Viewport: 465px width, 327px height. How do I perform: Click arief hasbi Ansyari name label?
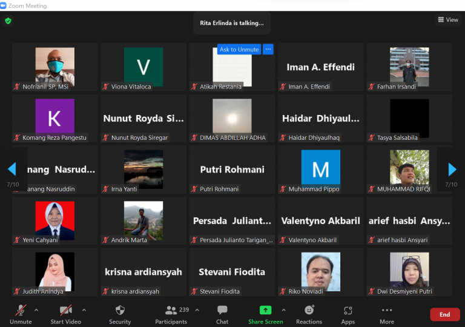(403, 240)
